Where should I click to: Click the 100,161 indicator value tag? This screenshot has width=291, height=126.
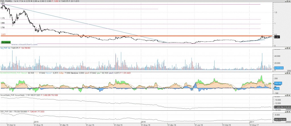tap(278, 84)
